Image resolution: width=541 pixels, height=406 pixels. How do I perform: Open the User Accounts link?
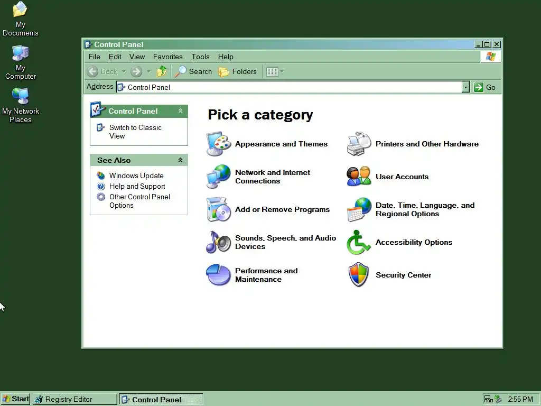(402, 177)
